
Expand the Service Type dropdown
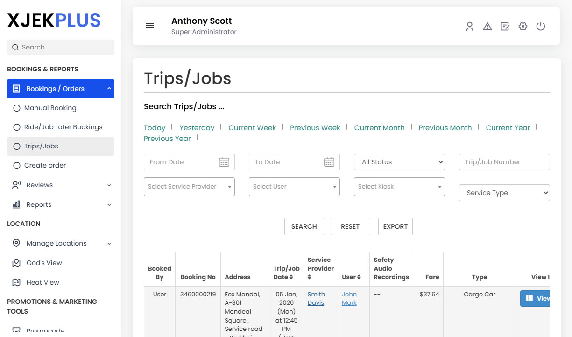[x=504, y=193]
